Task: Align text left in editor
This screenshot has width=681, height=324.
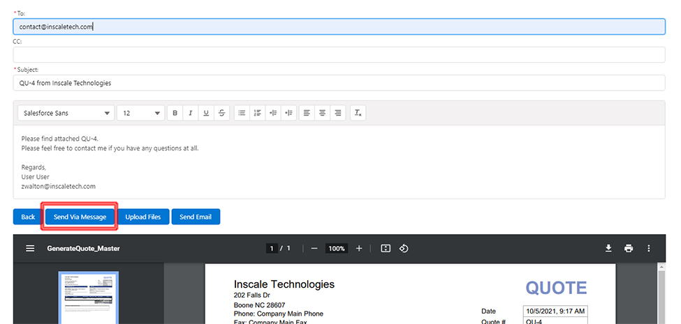Action: tap(307, 113)
